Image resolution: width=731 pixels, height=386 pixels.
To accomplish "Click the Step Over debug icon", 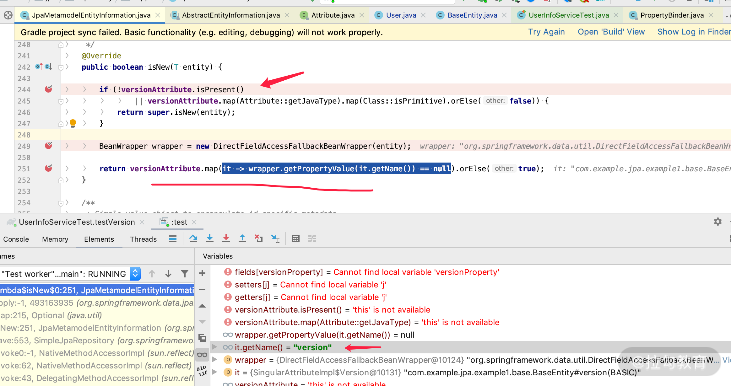I will click(x=193, y=239).
